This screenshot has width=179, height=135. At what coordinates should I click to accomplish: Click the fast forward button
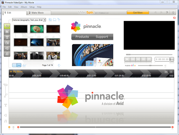pyautogui.click(x=143, y=59)
